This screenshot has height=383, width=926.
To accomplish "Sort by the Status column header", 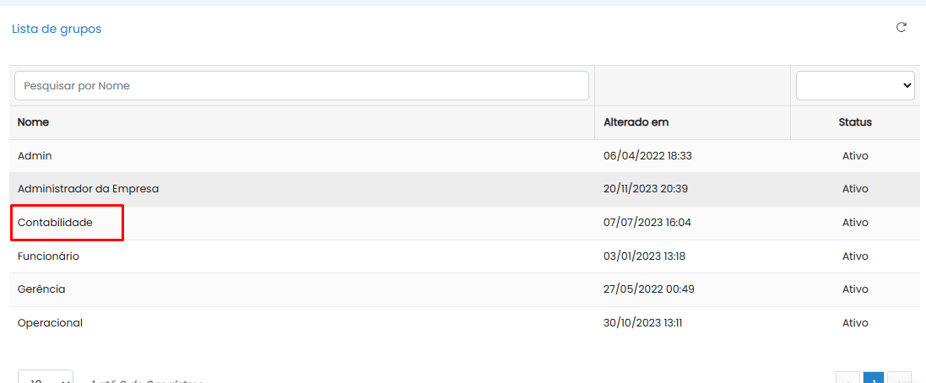I will point(855,122).
